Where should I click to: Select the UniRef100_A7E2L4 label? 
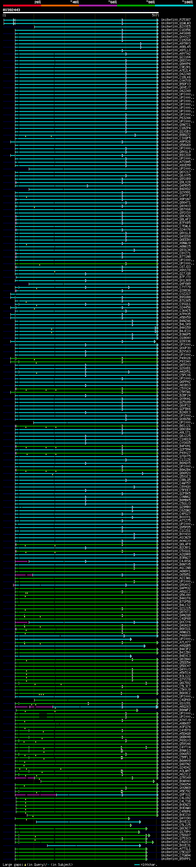point(176,71)
